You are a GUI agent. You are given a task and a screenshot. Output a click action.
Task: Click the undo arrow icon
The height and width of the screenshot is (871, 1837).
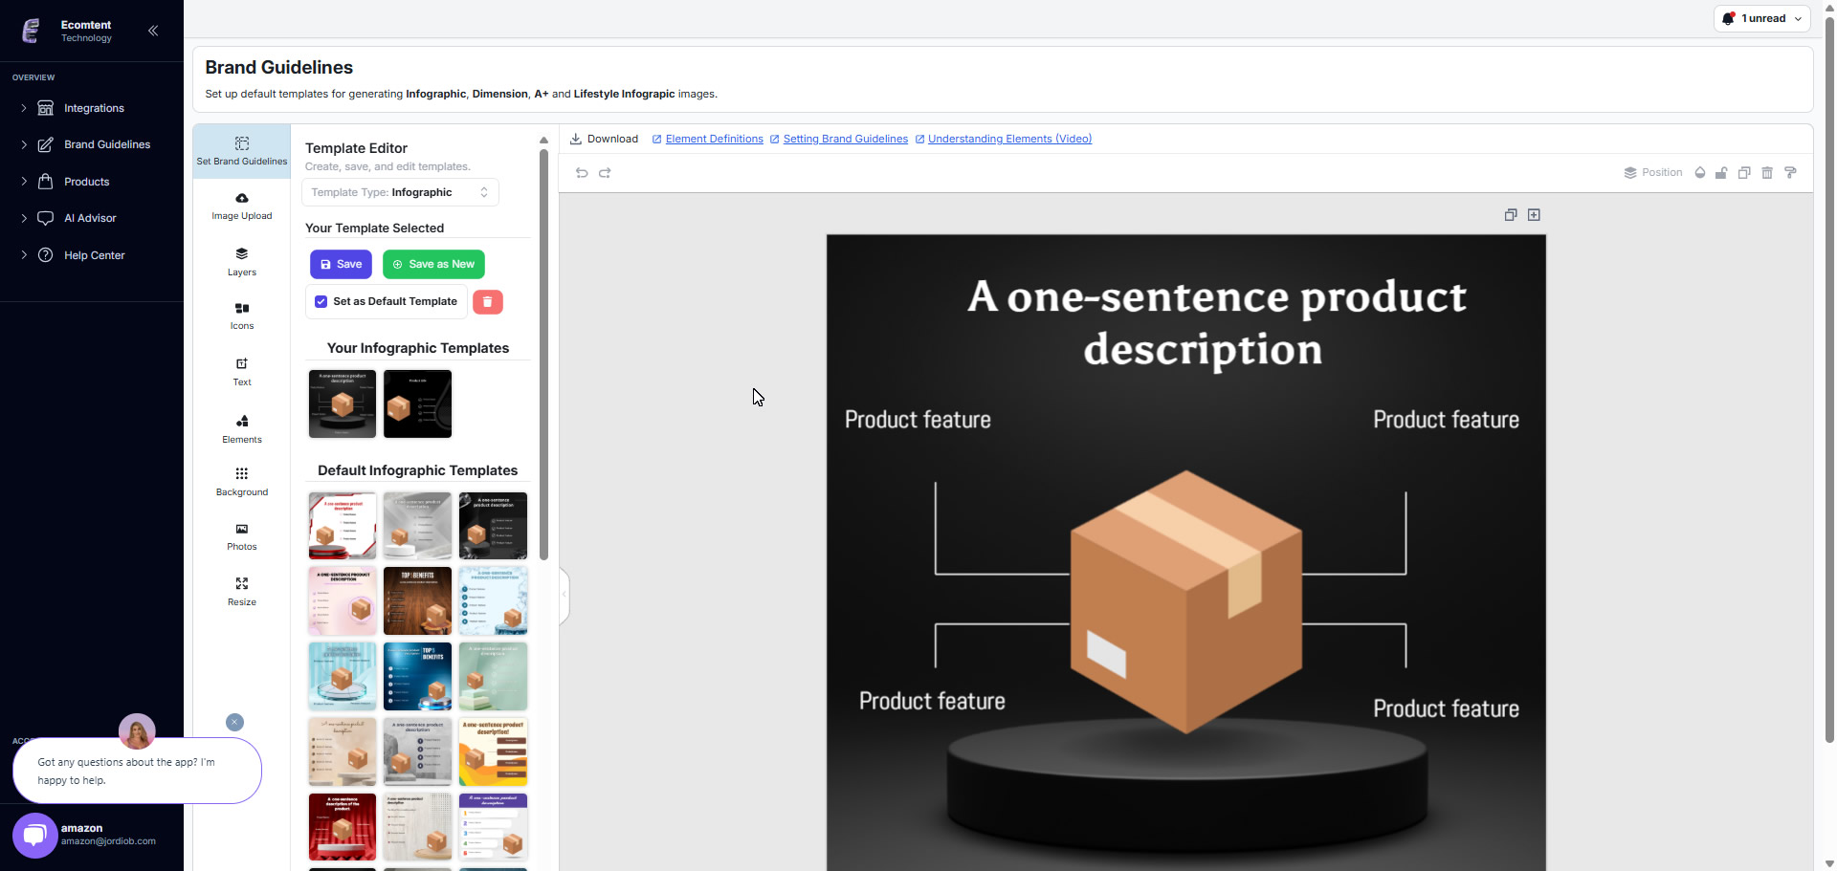point(582,173)
